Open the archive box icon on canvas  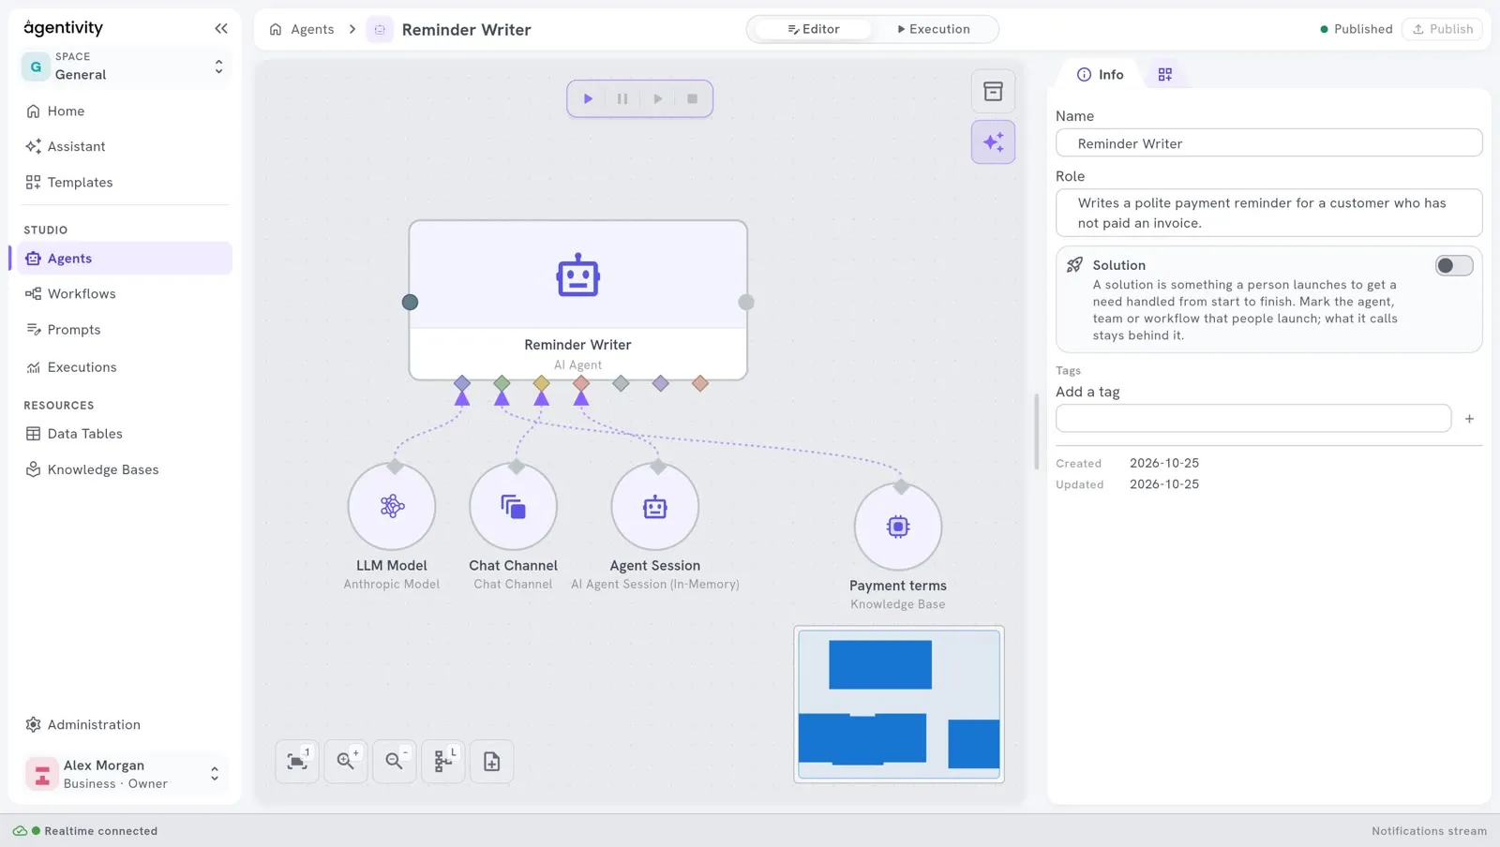pyautogui.click(x=993, y=91)
